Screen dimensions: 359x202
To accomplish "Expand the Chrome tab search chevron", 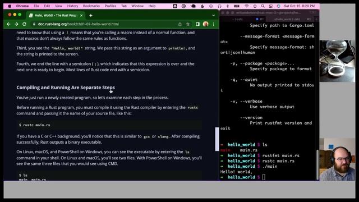I will [x=213, y=15].
